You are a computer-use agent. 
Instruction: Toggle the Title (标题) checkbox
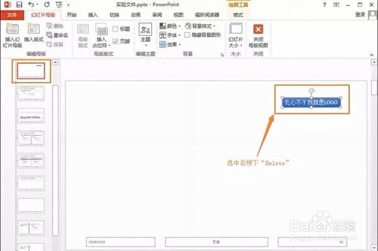tap(115, 29)
